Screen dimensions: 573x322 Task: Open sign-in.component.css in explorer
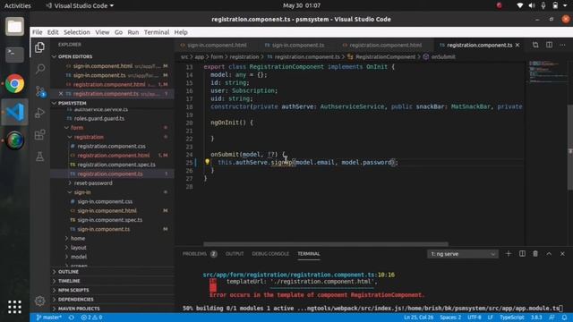(105, 201)
